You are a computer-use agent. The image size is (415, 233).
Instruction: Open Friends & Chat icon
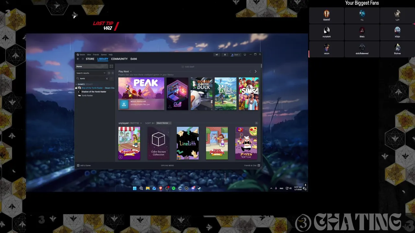click(259, 165)
